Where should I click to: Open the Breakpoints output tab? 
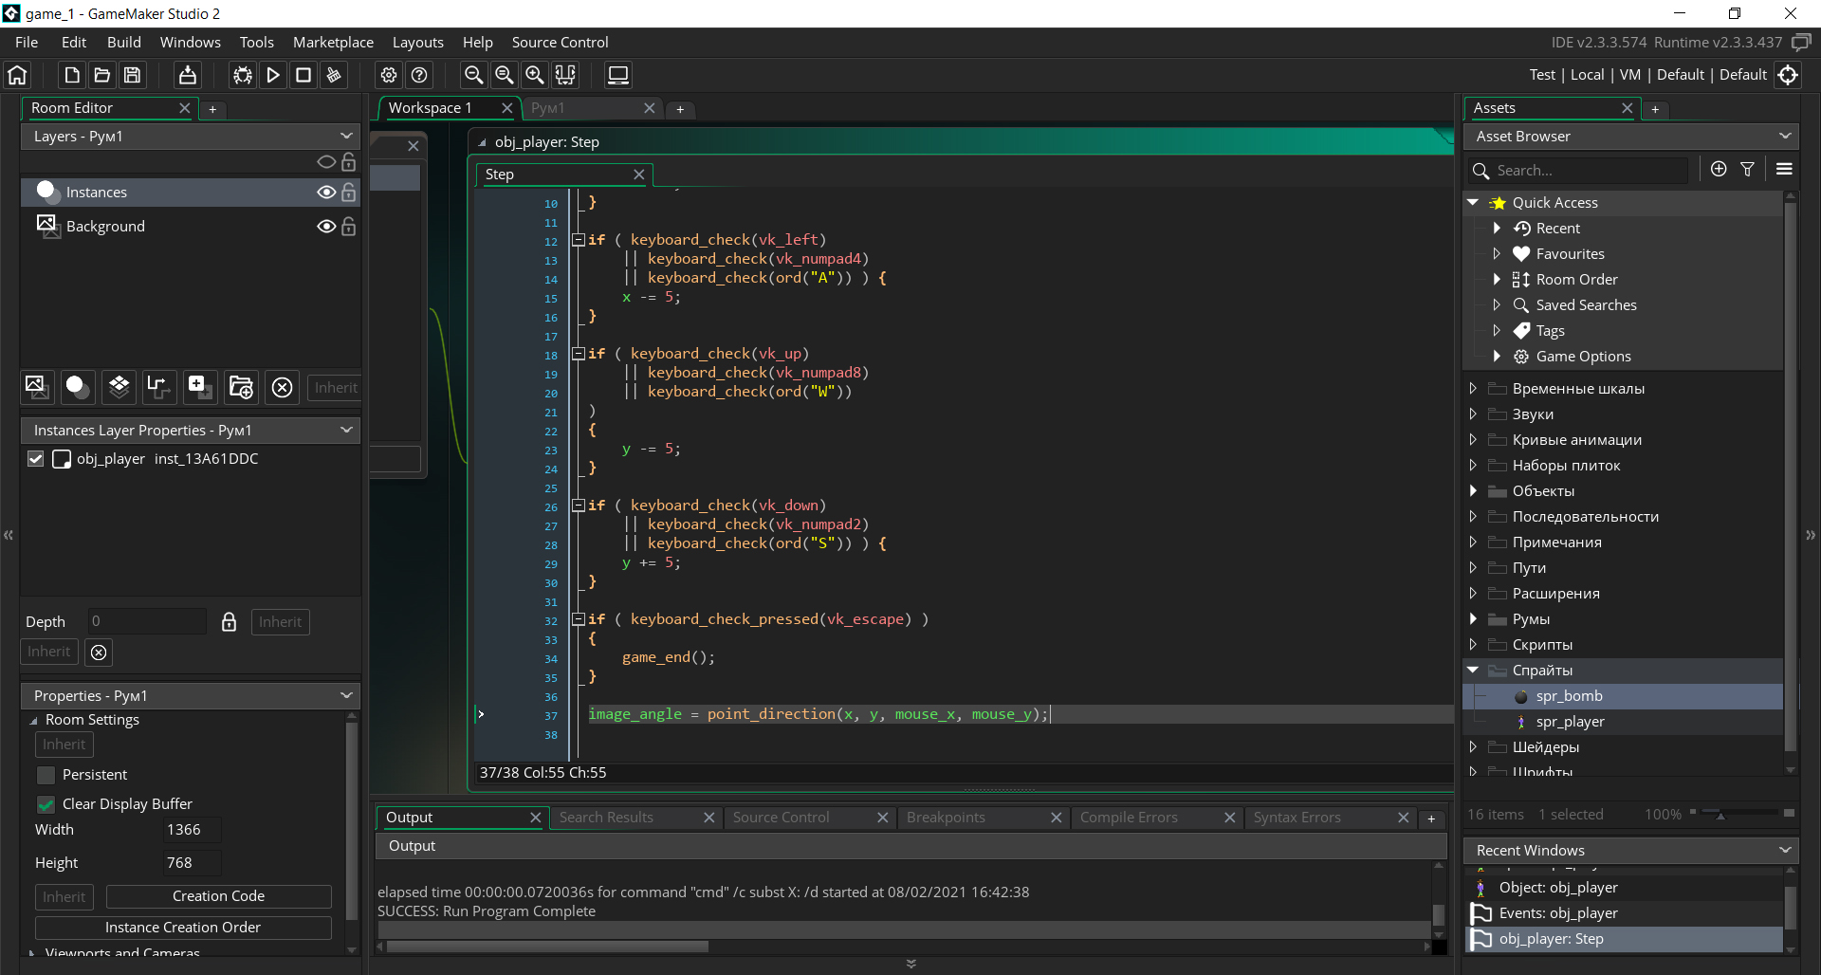[x=946, y=818]
